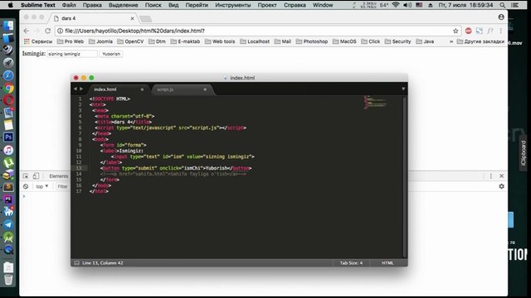Screen dimensions: 531x298
Task: Reload the Chrome page
Action: (48, 31)
